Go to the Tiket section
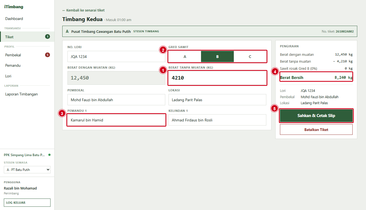366x210 pixels. pyautogui.click(x=27, y=37)
